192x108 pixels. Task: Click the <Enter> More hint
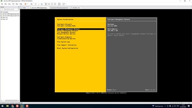[x=112, y=90]
